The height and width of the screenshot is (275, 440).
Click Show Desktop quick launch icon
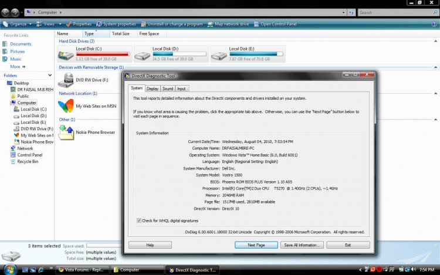pos(25,270)
